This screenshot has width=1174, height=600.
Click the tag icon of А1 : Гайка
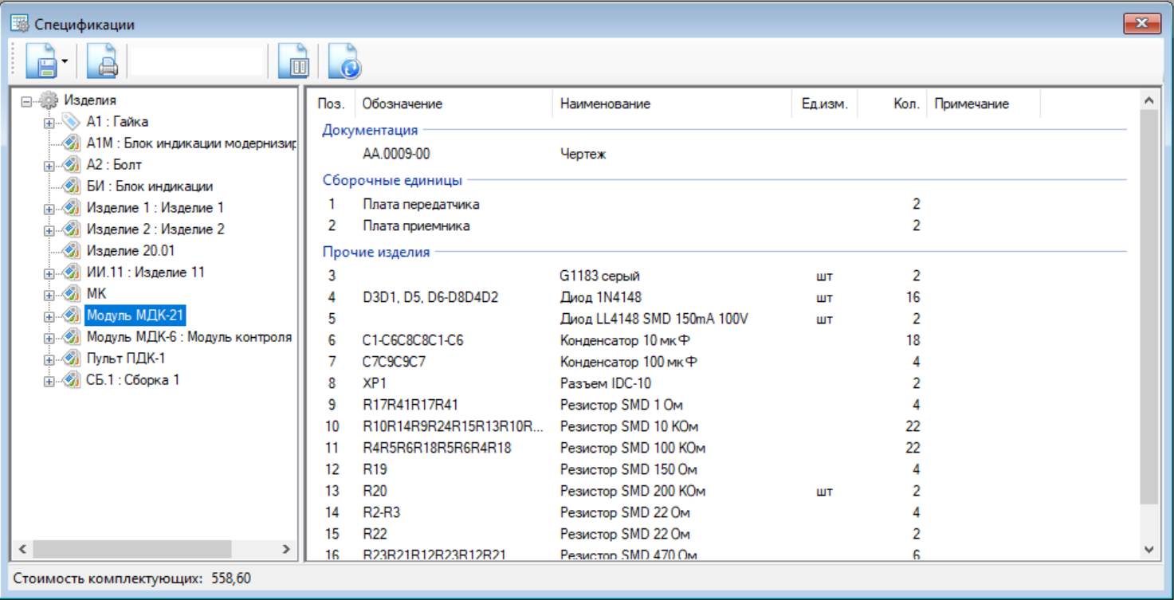pyautogui.click(x=71, y=122)
